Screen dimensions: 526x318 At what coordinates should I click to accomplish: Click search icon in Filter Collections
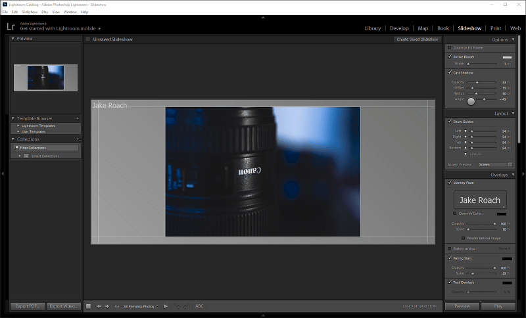16,148
